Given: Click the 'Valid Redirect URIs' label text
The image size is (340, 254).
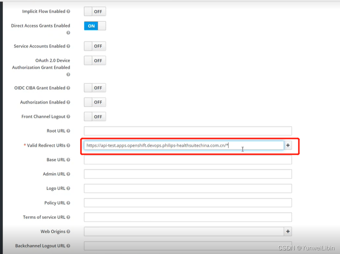Looking at the screenshot, I should tap(46, 145).
